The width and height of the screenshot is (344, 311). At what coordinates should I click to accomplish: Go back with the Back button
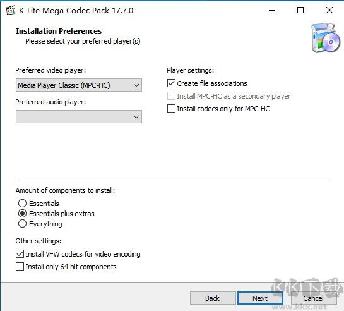click(213, 298)
